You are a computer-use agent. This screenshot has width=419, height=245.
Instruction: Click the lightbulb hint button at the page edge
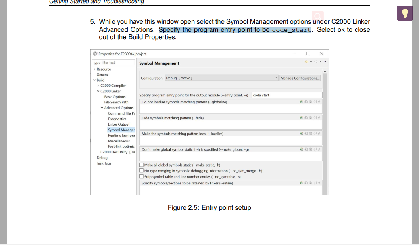pyautogui.click(x=405, y=13)
